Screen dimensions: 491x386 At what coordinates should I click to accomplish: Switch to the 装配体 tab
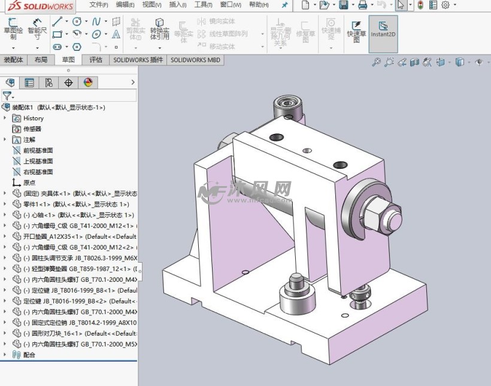click(13, 60)
